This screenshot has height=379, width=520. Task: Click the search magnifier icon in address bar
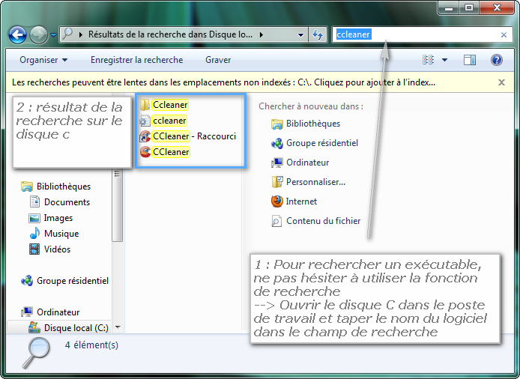67,34
